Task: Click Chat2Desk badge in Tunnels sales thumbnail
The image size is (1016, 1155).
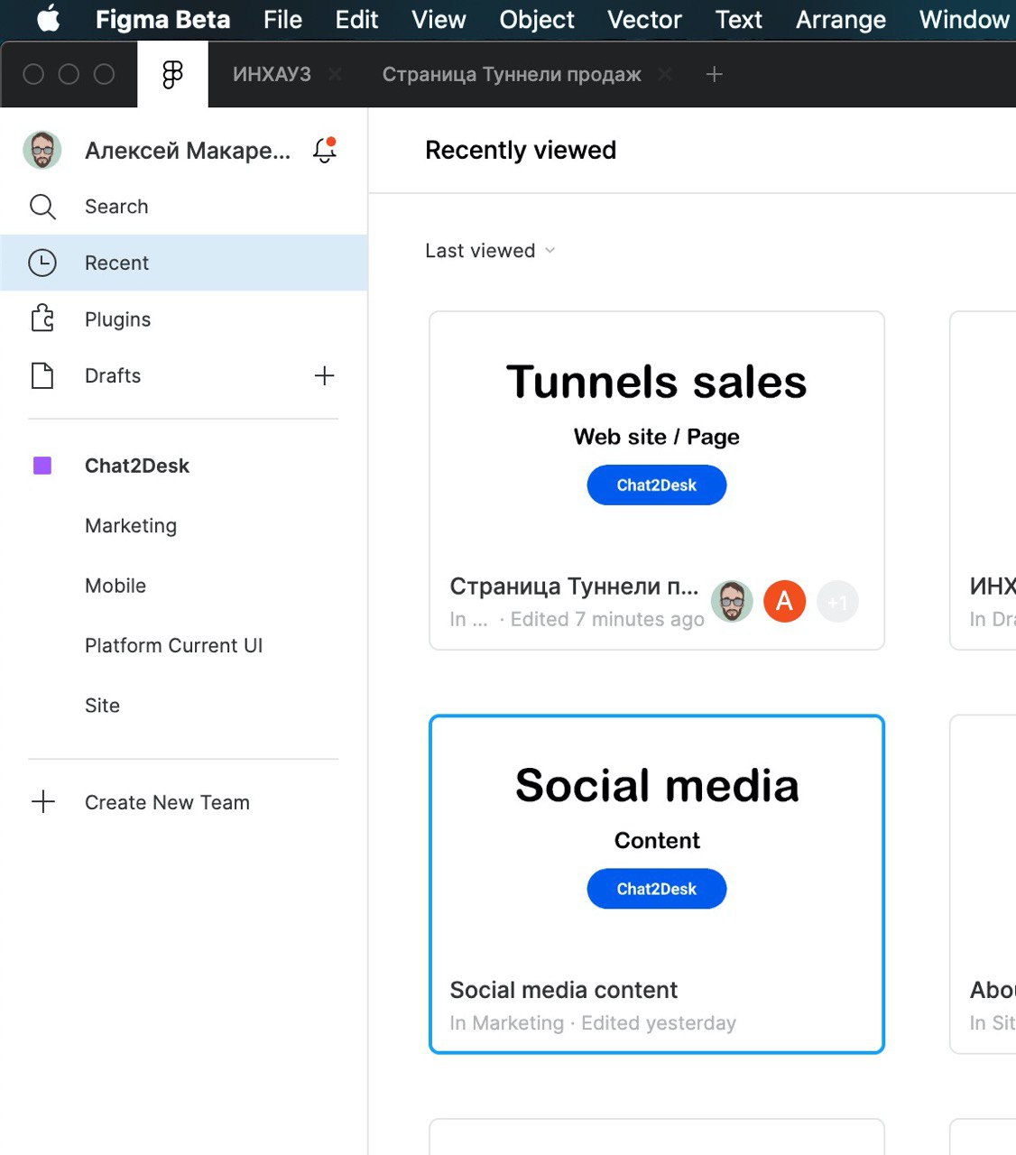Action: [657, 485]
